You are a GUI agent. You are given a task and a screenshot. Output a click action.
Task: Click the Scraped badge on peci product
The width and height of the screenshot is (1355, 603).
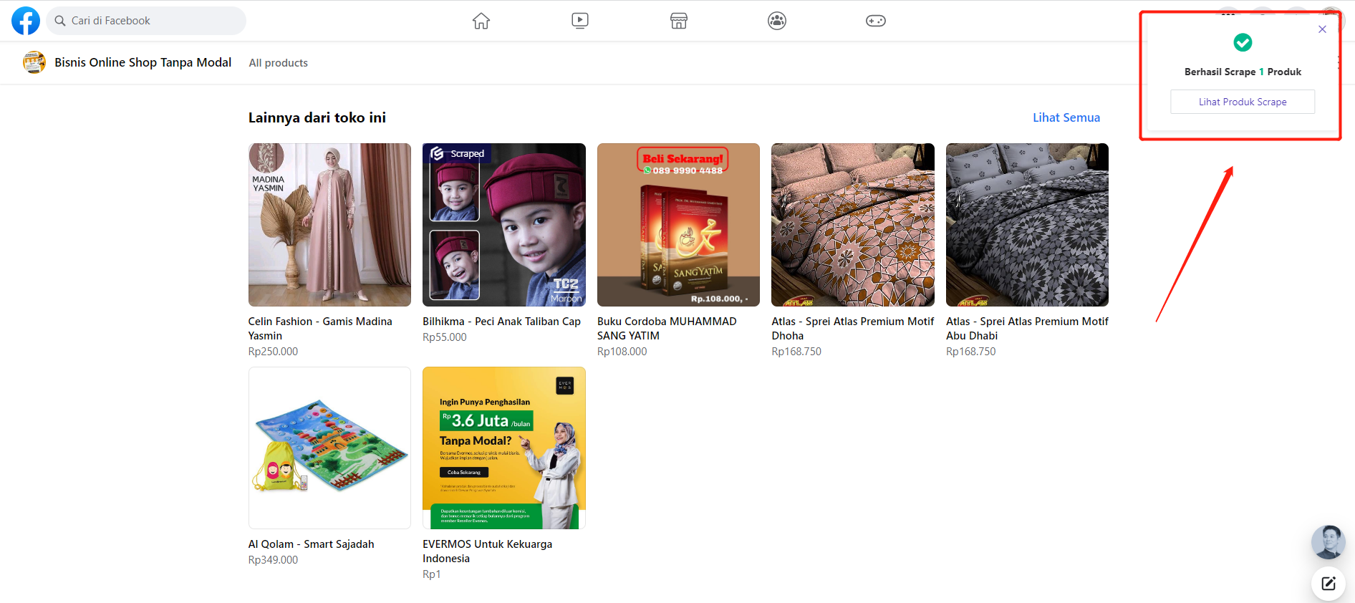point(458,153)
